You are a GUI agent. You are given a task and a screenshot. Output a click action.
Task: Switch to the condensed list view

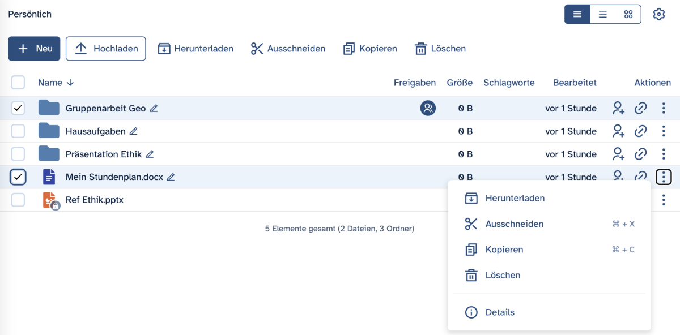[603, 15]
